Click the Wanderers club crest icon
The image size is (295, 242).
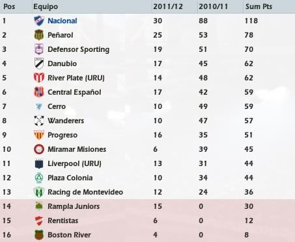[x=39, y=121]
